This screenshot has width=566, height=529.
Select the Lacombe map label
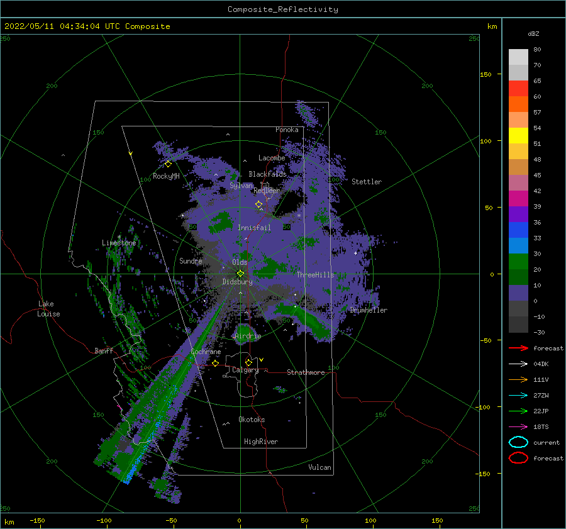point(272,158)
